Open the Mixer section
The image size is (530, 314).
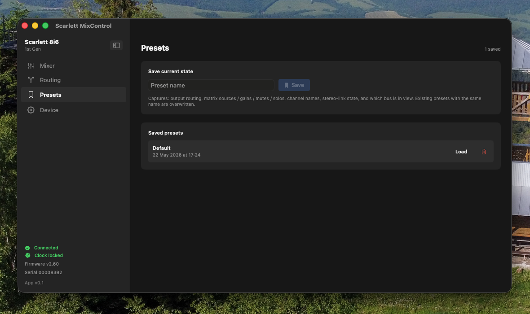click(74, 66)
